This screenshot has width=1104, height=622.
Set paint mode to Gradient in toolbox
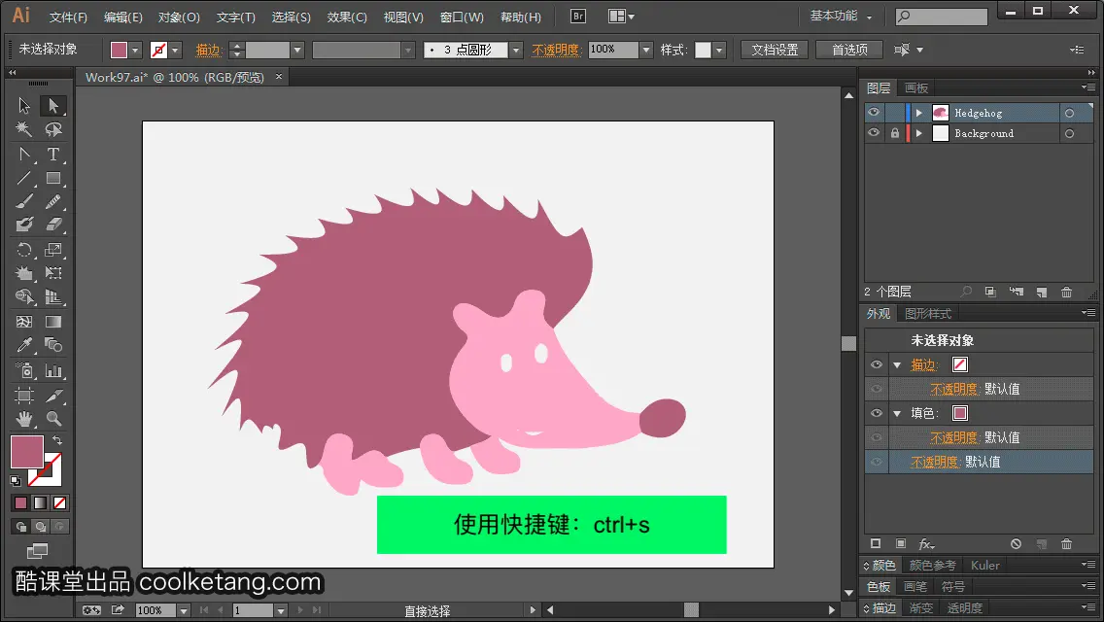[x=40, y=503]
